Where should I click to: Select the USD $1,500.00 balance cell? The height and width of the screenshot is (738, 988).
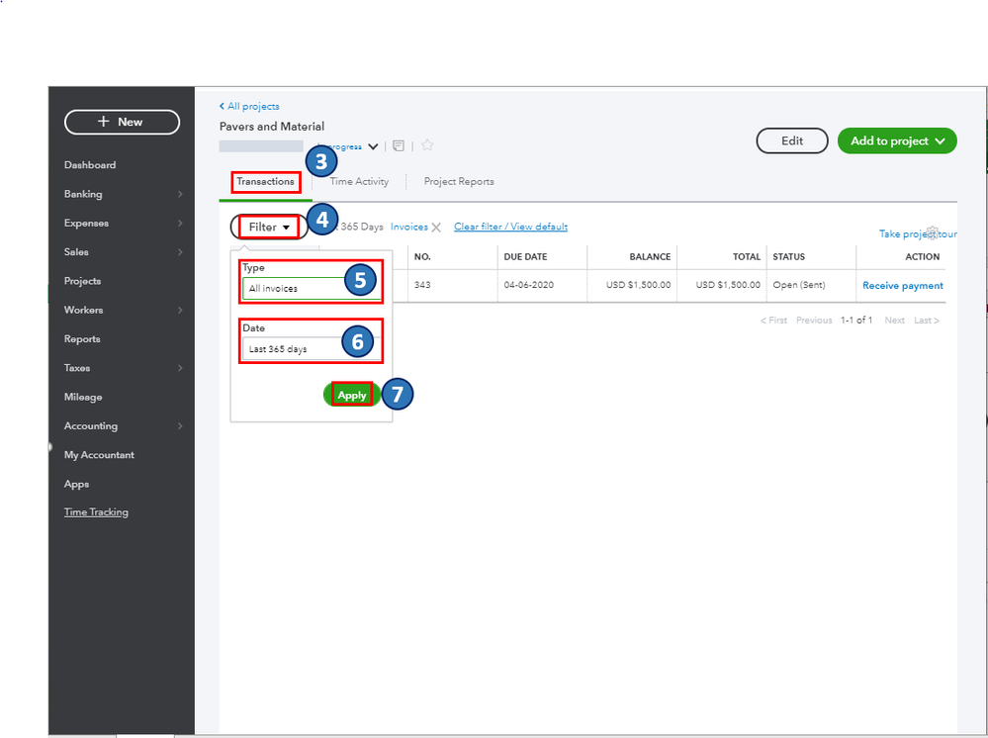(x=638, y=285)
